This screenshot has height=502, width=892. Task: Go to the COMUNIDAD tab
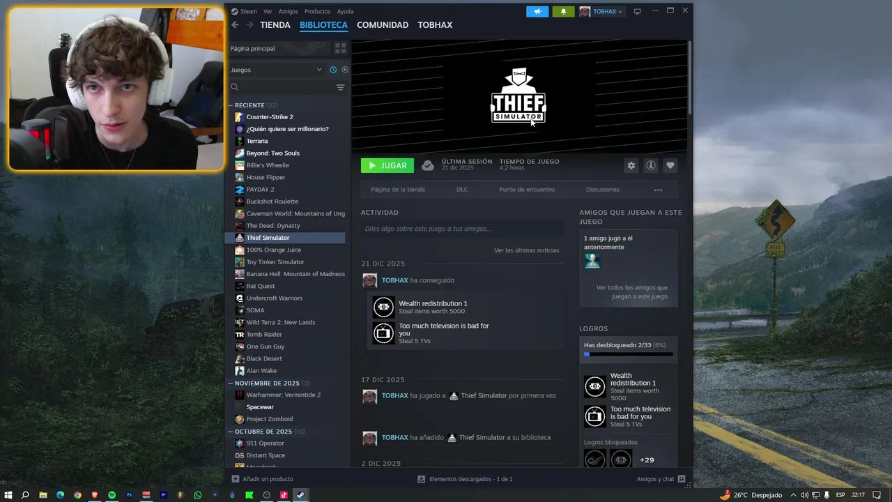[x=383, y=25]
